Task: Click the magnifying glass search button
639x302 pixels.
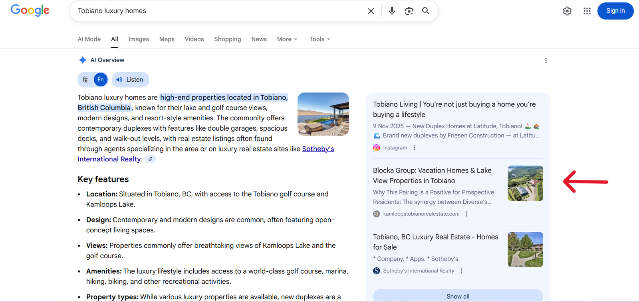Action: [x=426, y=11]
